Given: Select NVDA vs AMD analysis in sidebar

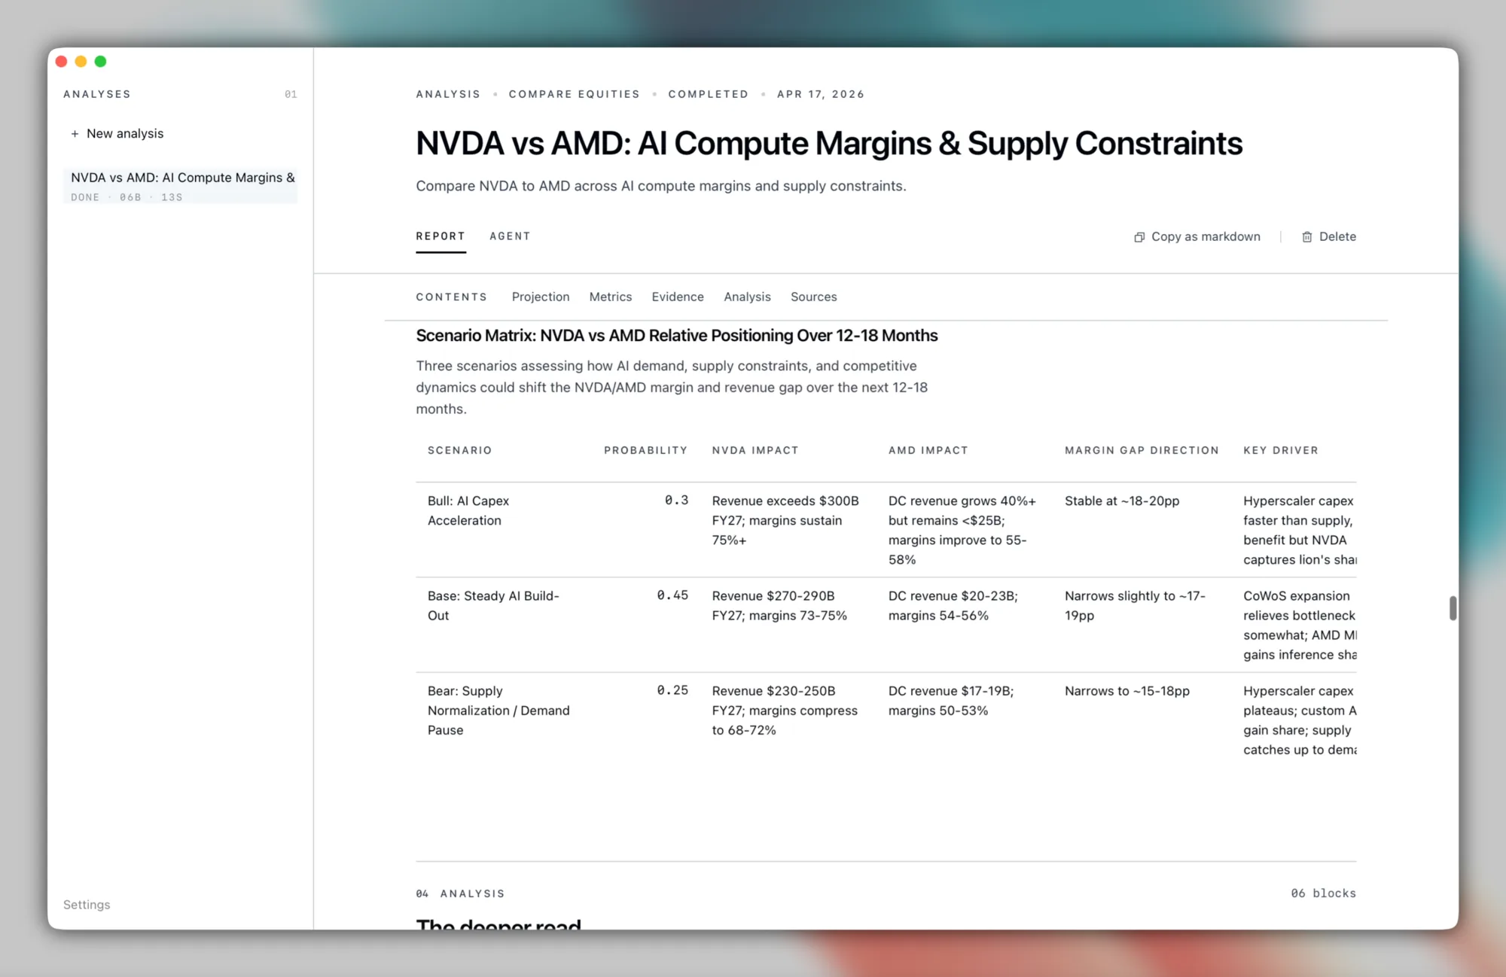Looking at the screenshot, I should (x=181, y=185).
